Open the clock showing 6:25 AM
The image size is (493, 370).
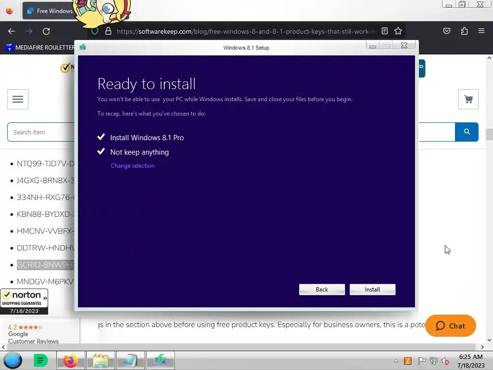(471, 361)
